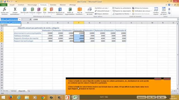The image size is (179, 100).
Task: Click the Rapports d'analyse de marché cell
Action: point(28,38)
